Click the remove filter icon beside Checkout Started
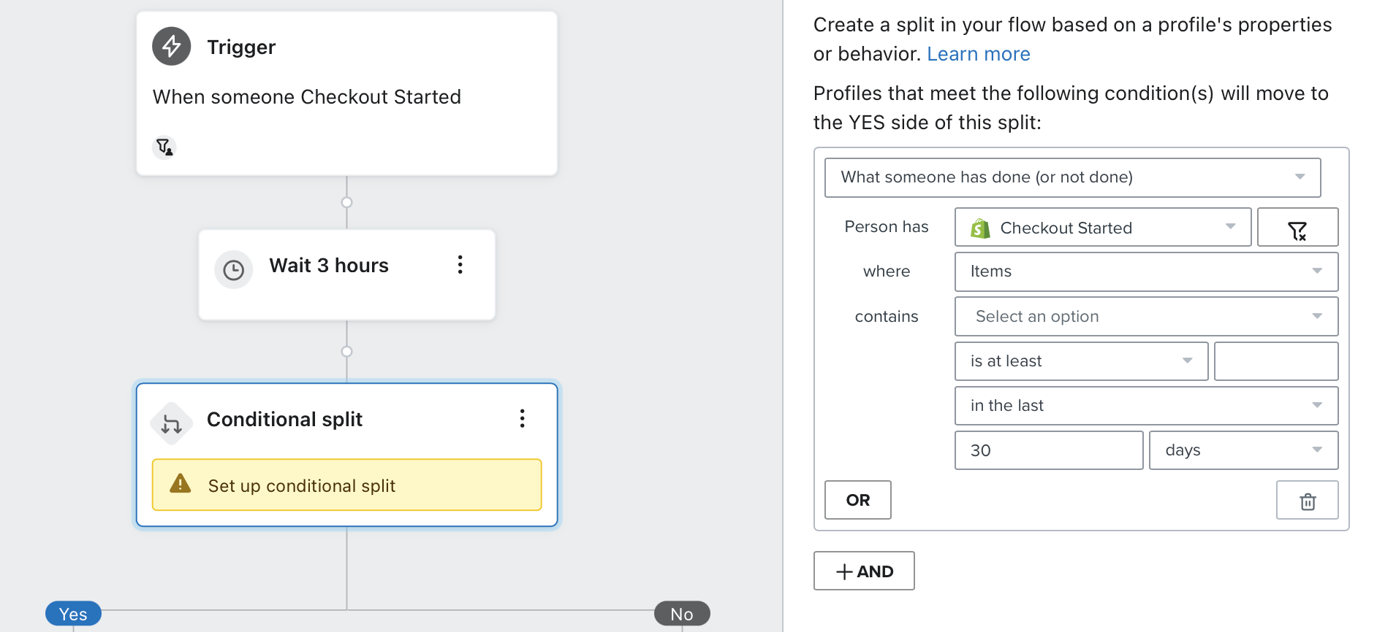1377x632 pixels. coord(1297,227)
